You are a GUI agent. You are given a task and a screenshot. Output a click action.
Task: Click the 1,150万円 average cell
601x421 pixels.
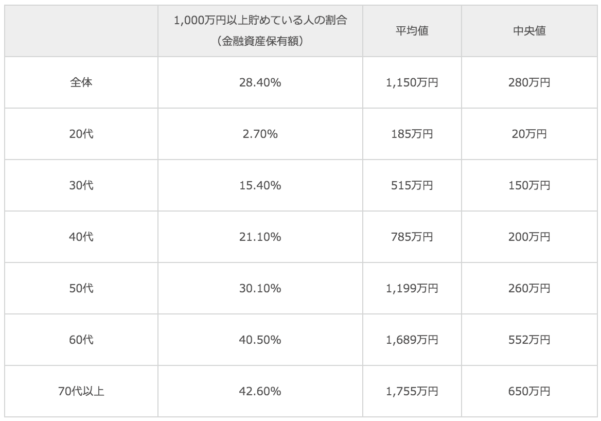412,82
